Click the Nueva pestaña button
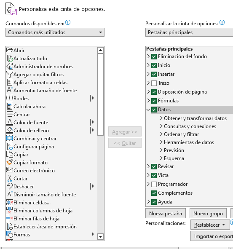233x249 pixels. click(x=166, y=214)
